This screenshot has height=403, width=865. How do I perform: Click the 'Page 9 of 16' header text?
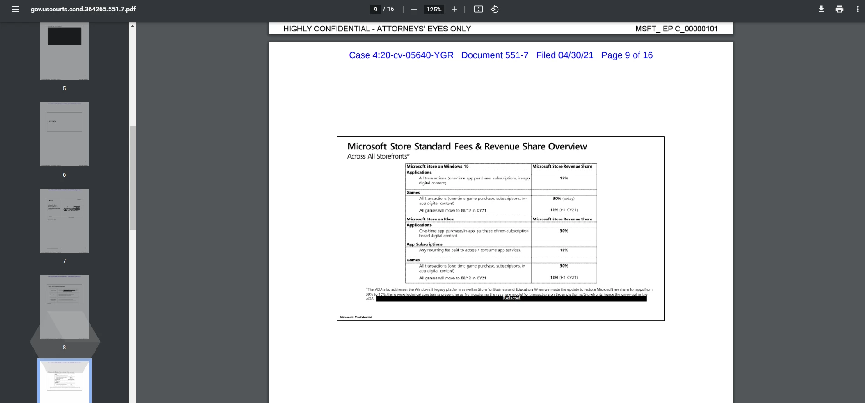pyautogui.click(x=627, y=55)
